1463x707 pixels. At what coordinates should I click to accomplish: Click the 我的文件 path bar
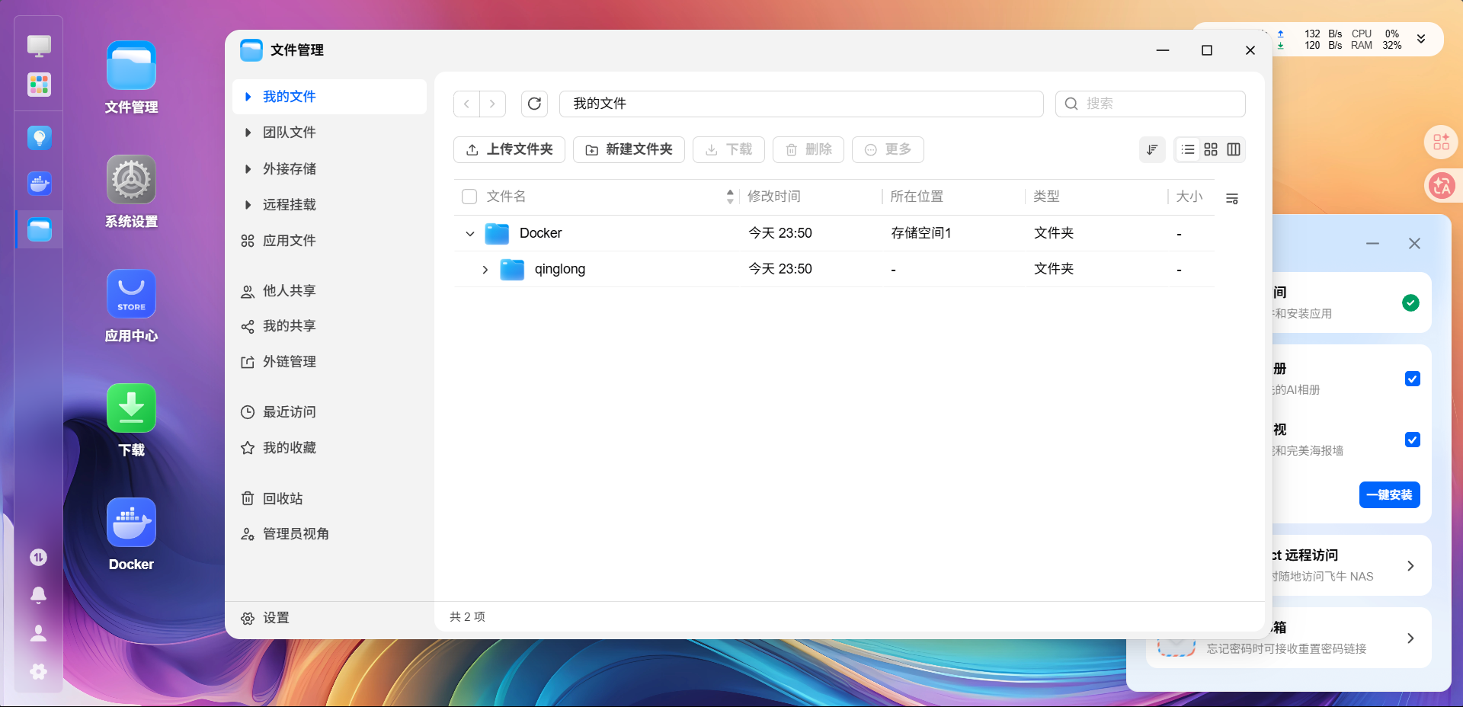(x=801, y=104)
